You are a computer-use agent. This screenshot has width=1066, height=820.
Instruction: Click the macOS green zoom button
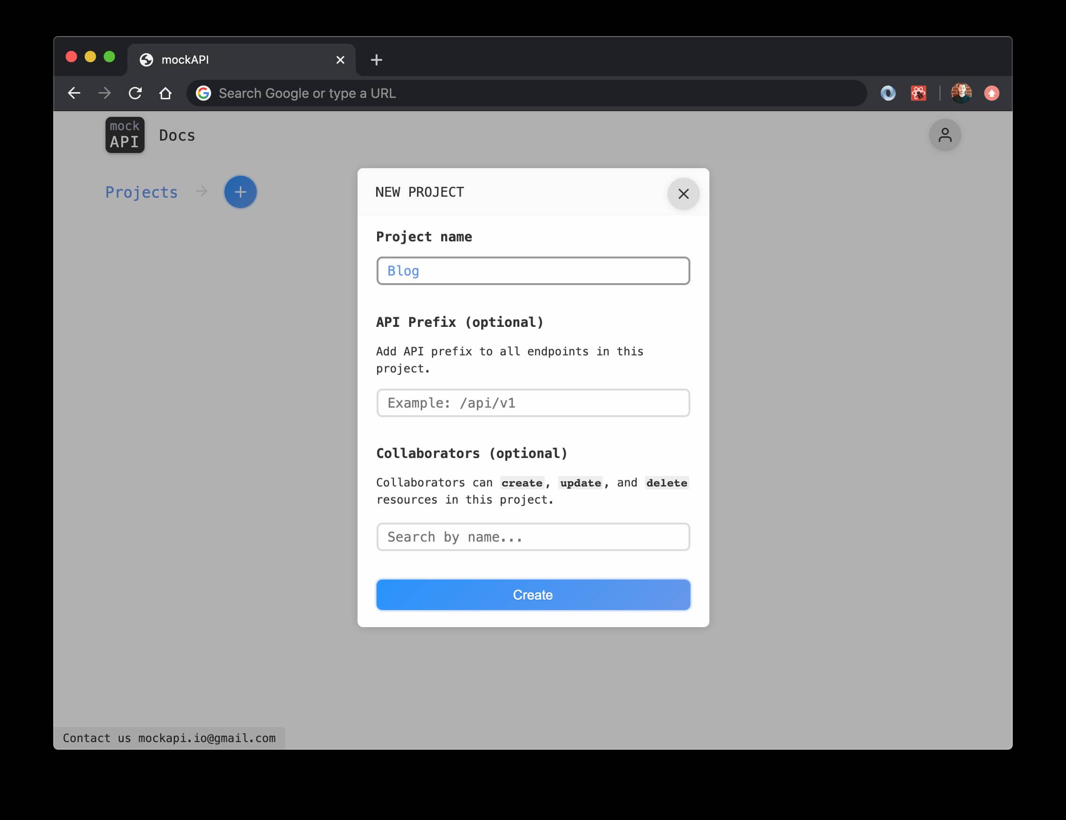click(109, 57)
